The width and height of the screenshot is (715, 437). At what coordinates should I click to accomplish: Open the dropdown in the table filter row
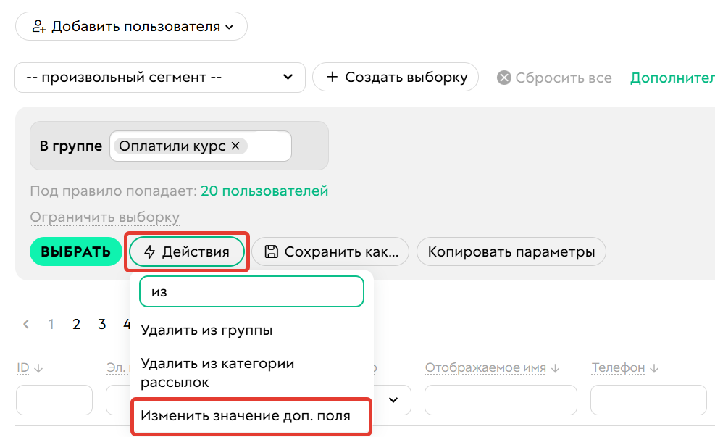393,399
